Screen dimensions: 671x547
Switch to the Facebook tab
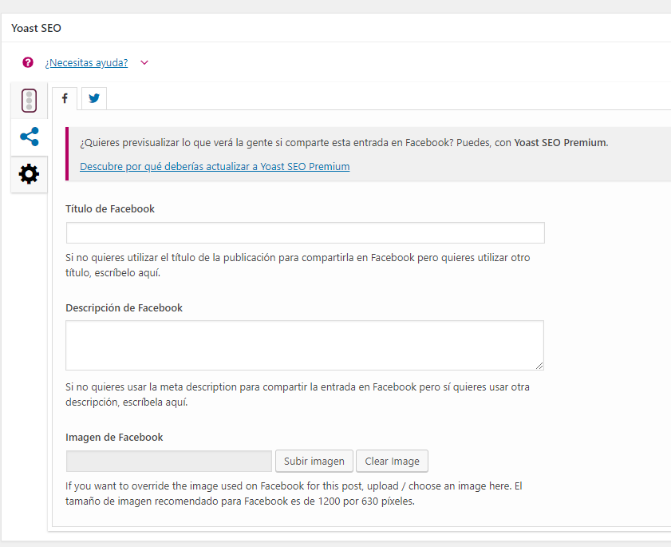point(65,98)
